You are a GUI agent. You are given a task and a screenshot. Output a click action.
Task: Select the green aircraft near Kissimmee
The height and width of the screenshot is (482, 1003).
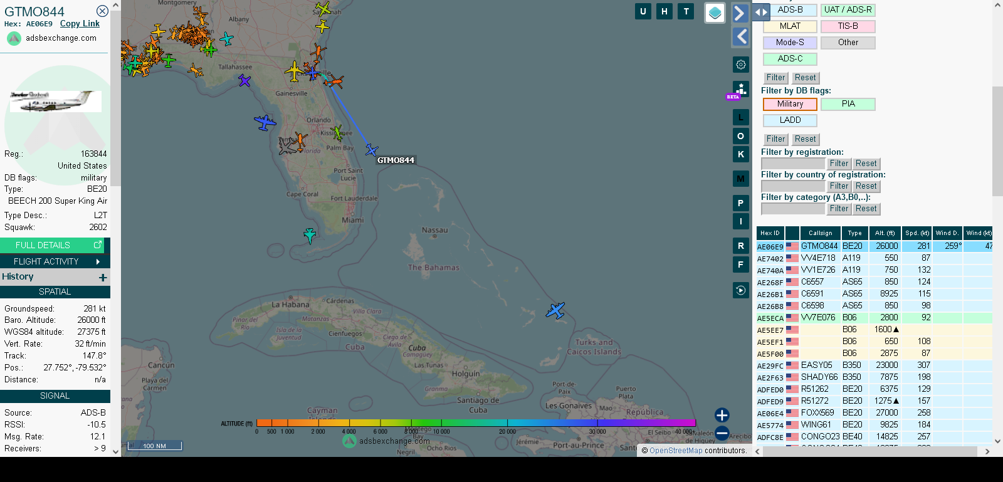tap(337, 132)
